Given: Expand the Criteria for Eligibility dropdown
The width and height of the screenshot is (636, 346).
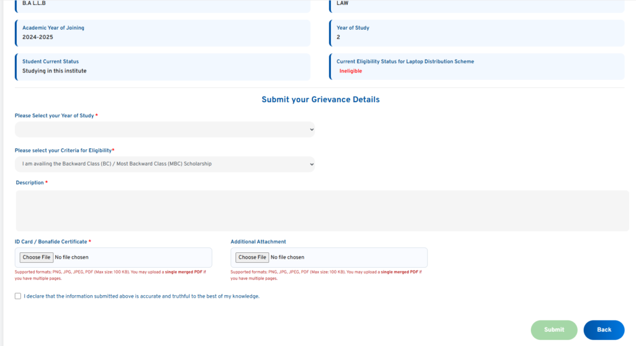Looking at the screenshot, I should (165, 164).
